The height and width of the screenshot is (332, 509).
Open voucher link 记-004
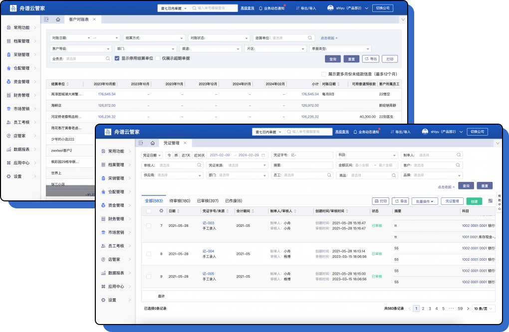(x=208, y=251)
